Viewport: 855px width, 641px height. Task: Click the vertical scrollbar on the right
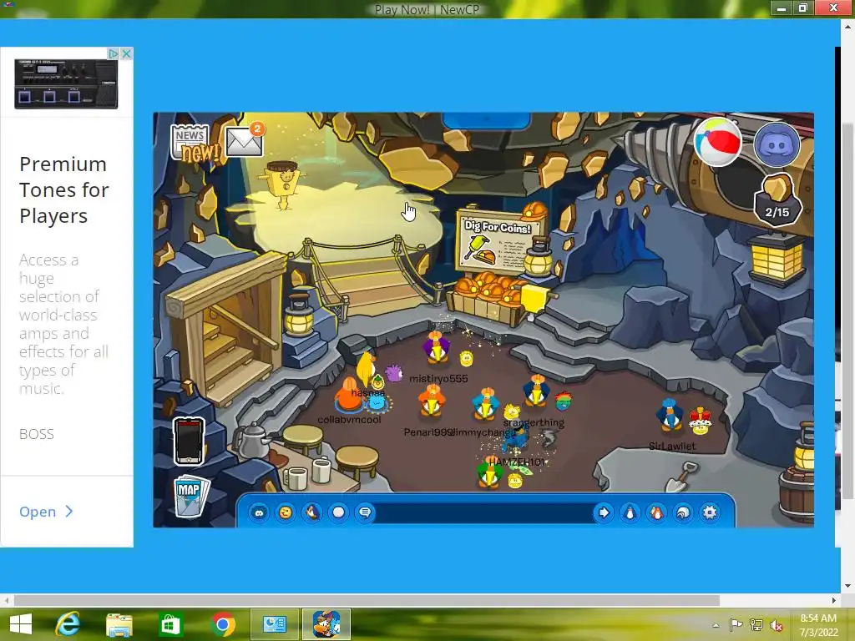pyautogui.click(x=848, y=310)
